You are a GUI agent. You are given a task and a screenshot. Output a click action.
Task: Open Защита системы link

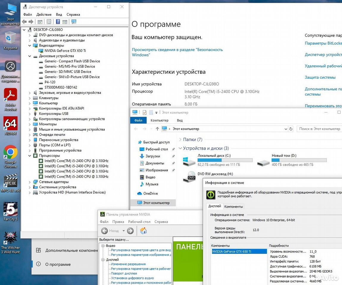pyautogui.click(x=320, y=77)
